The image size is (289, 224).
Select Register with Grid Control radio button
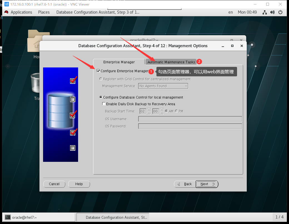(101, 79)
